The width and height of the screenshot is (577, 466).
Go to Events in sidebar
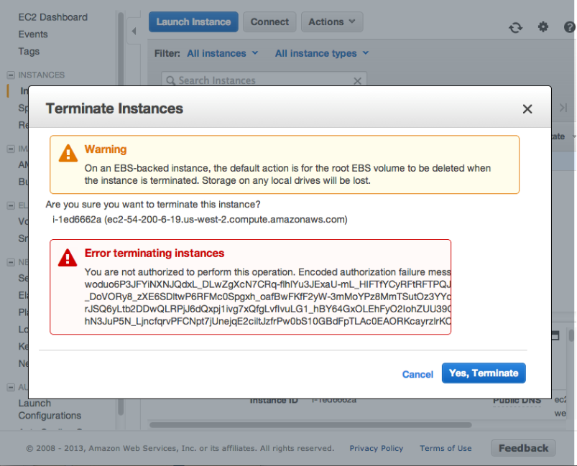click(33, 34)
